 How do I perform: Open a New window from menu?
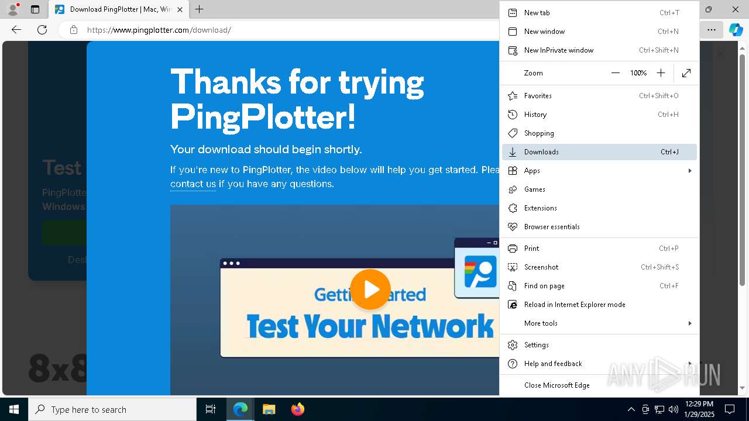pyautogui.click(x=599, y=32)
